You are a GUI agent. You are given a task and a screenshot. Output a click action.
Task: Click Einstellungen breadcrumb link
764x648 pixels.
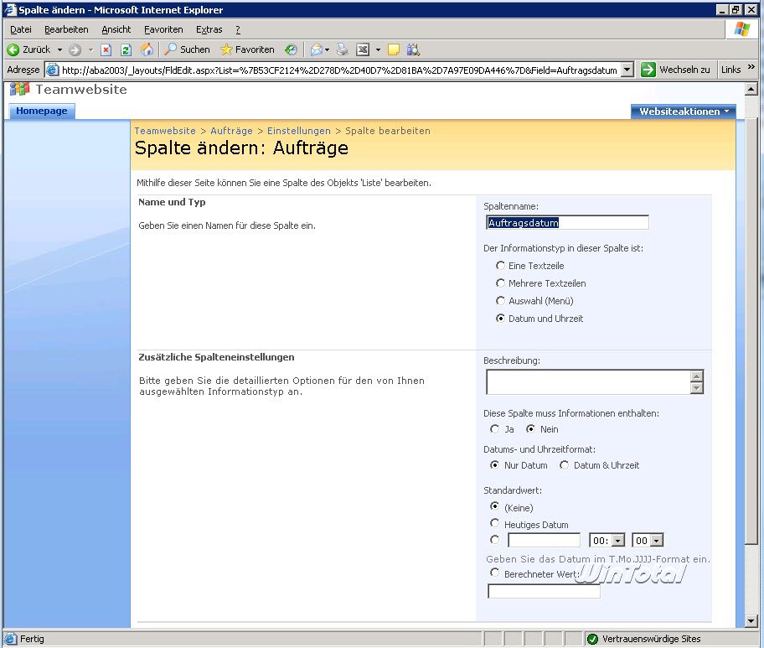pyautogui.click(x=299, y=131)
